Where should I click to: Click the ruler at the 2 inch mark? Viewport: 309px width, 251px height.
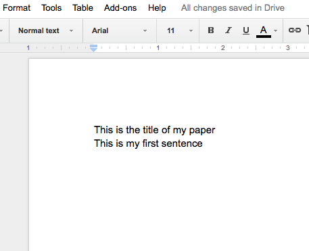pos(223,48)
